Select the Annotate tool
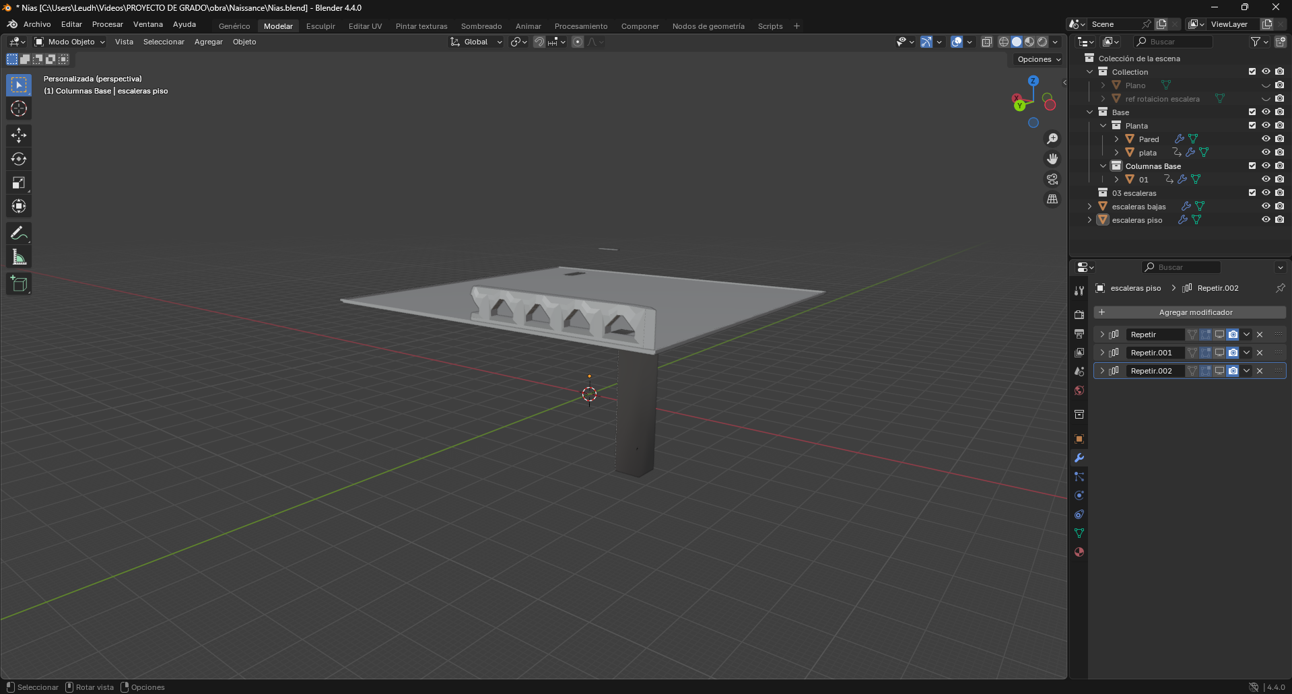Viewport: 1292px width, 694px height. 19,234
